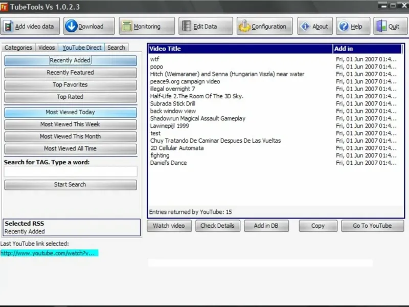Click the Quit door icon

[381, 27]
